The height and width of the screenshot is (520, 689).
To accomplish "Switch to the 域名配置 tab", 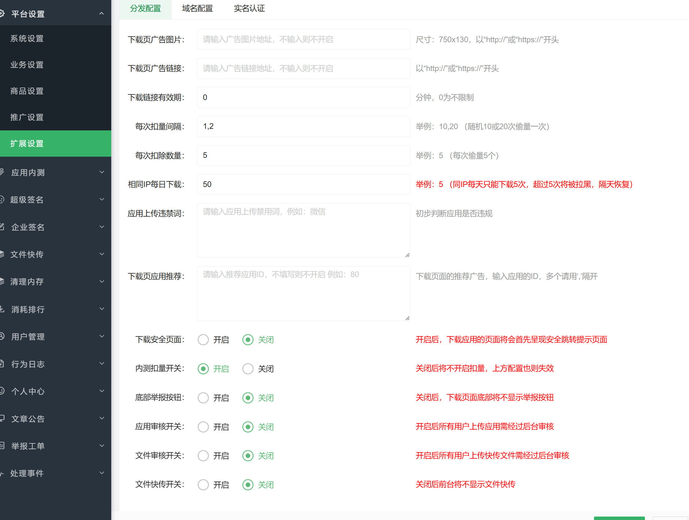I will 197,8.
